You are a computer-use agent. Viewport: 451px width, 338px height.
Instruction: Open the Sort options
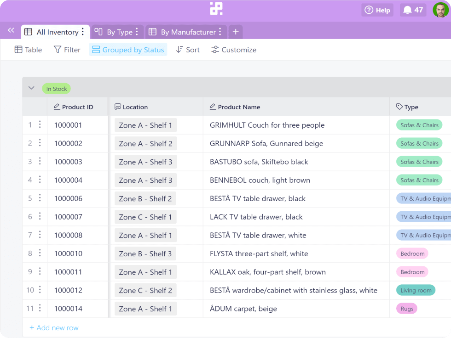[188, 50]
